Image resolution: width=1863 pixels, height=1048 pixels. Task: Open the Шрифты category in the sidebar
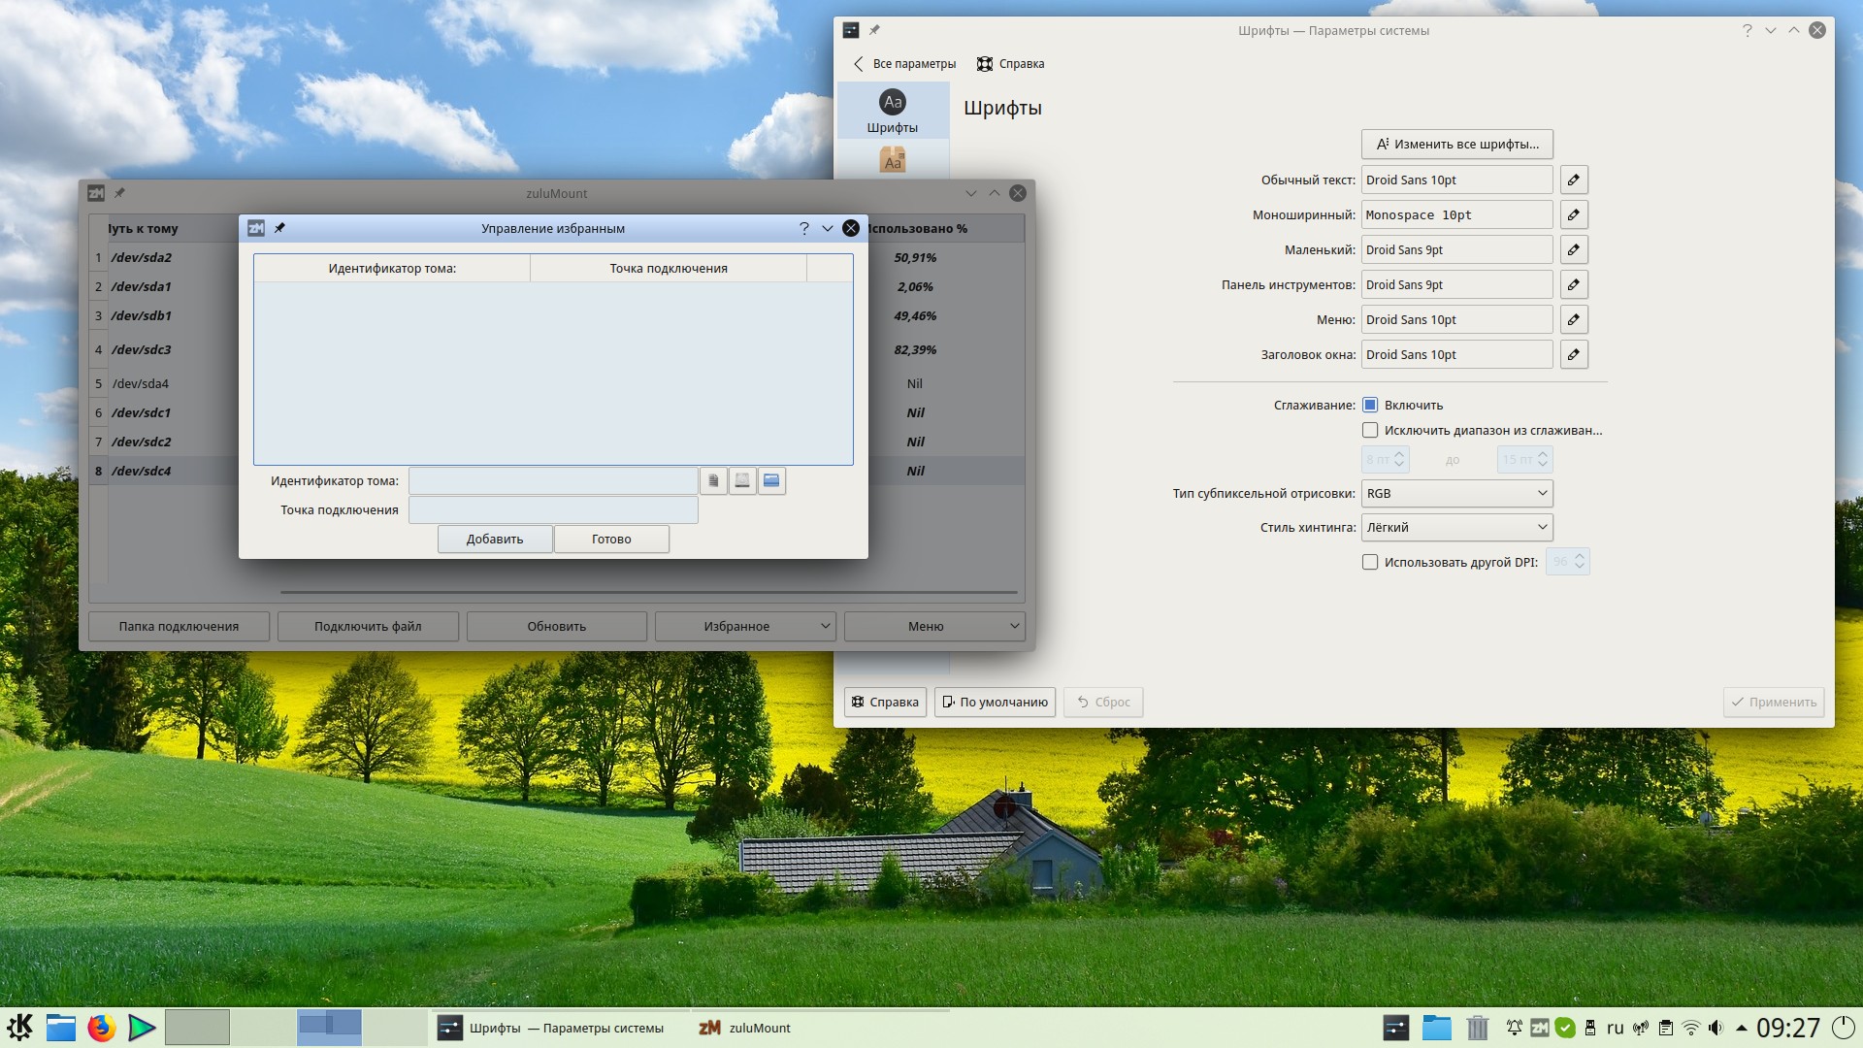(892, 111)
